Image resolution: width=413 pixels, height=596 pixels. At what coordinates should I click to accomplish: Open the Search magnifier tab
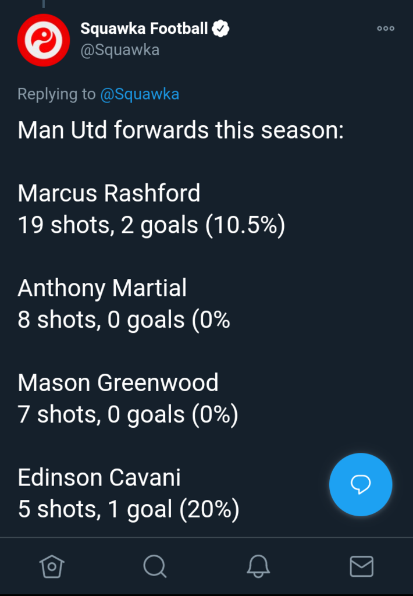pos(155,565)
